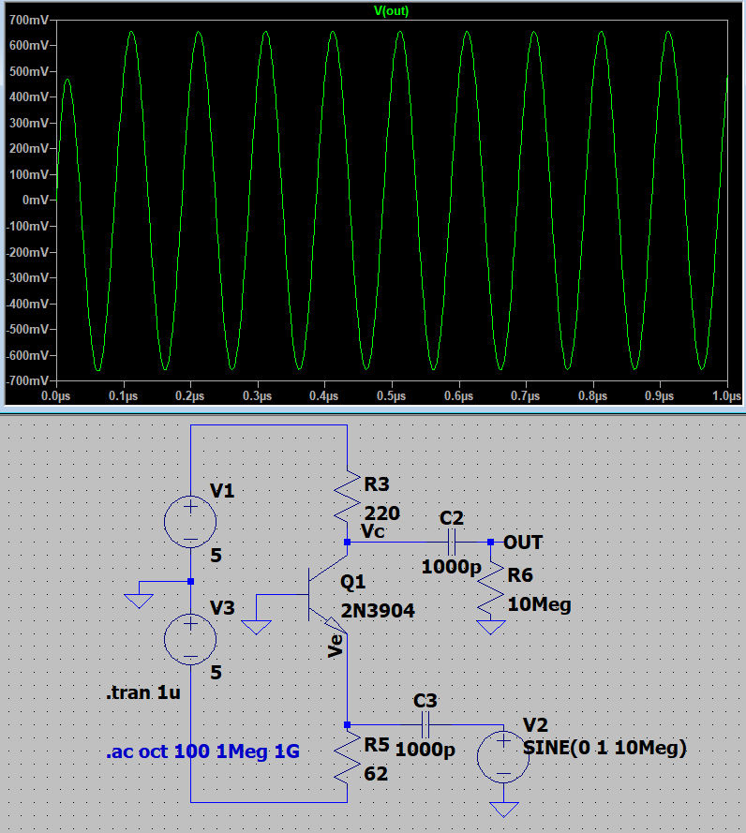Viewport: 746px width, 833px height.
Task: Select the .tran 1u directive text
Action: tap(143, 694)
